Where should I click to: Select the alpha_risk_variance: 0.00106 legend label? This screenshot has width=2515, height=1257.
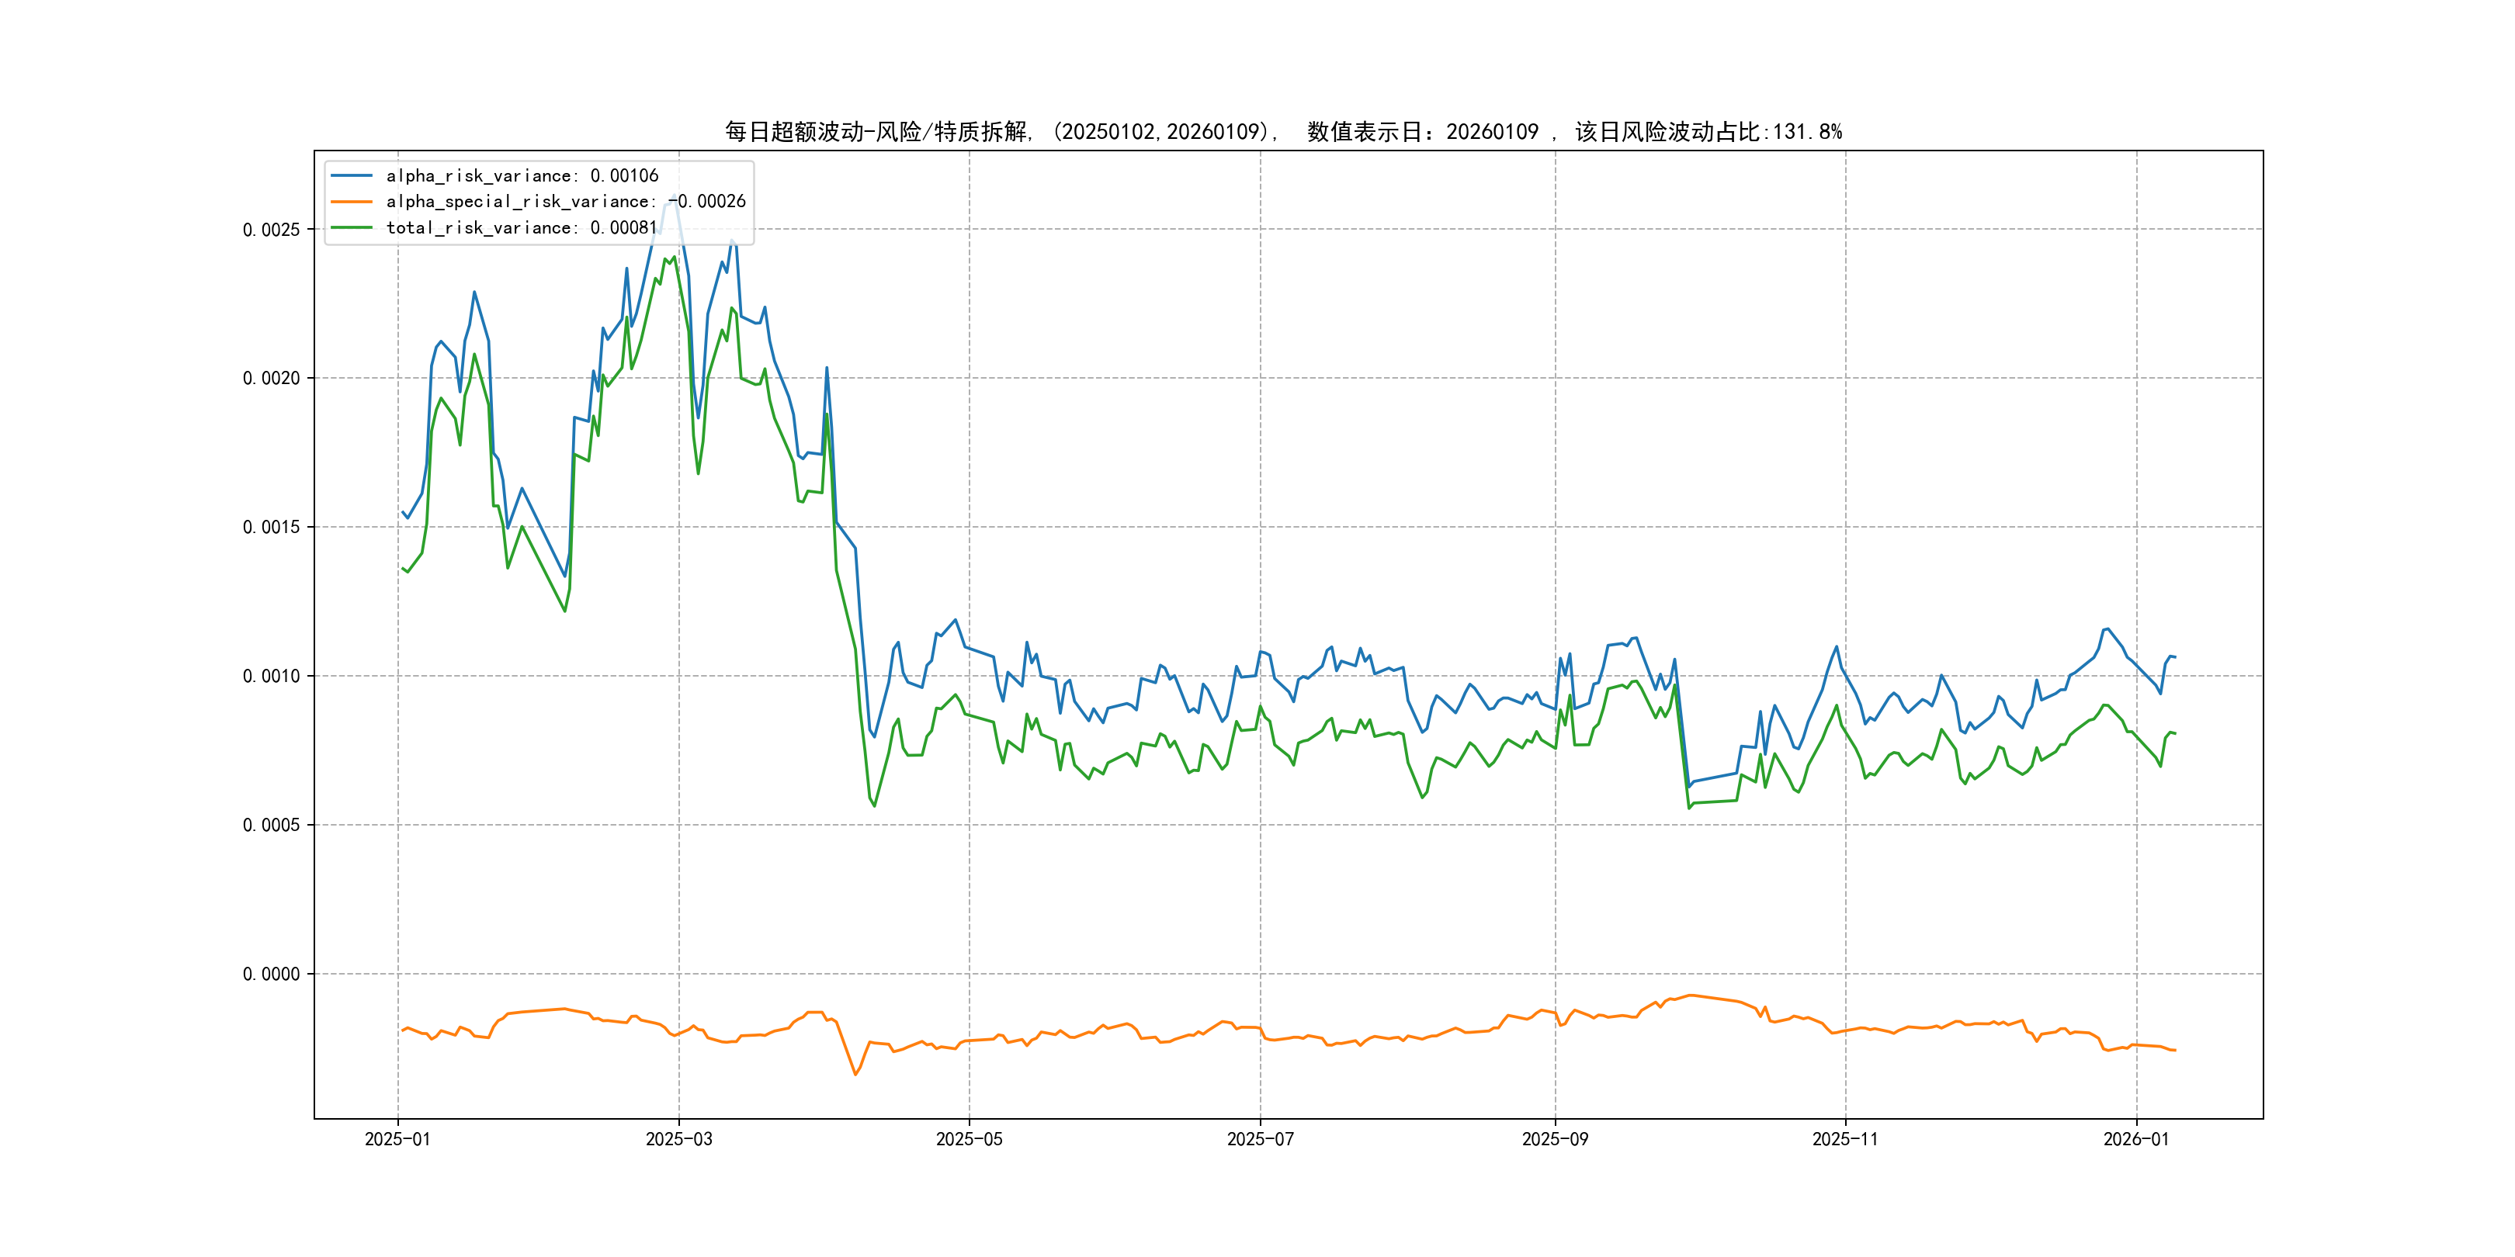(x=522, y=175)
